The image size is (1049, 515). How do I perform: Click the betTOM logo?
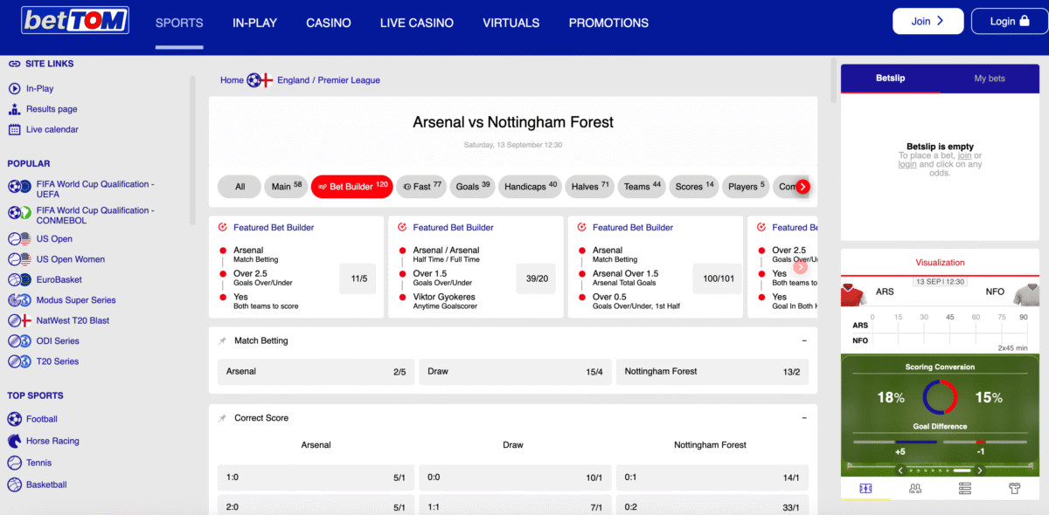(x=75, y=21)
